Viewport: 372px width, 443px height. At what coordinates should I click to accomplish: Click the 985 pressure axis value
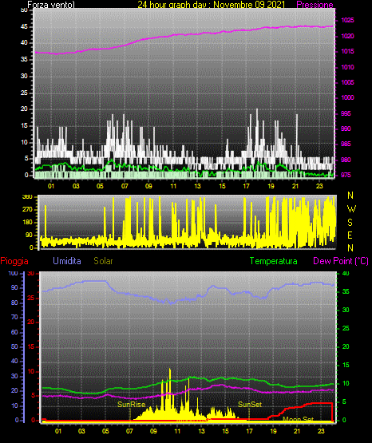[x=346, y=144]
